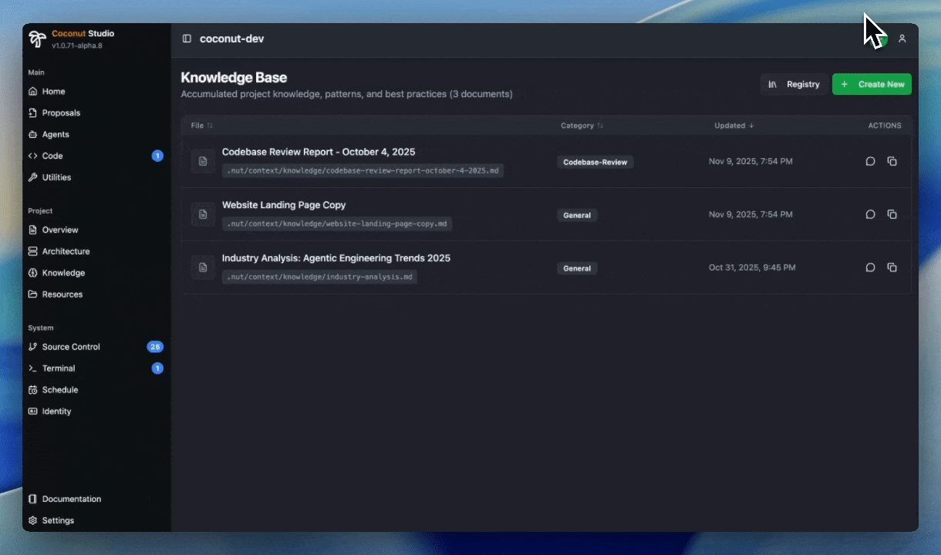This screenshot has width=941, height=555.
Task: Click file icon of Industry Analysis row
Action: (203, 267)
